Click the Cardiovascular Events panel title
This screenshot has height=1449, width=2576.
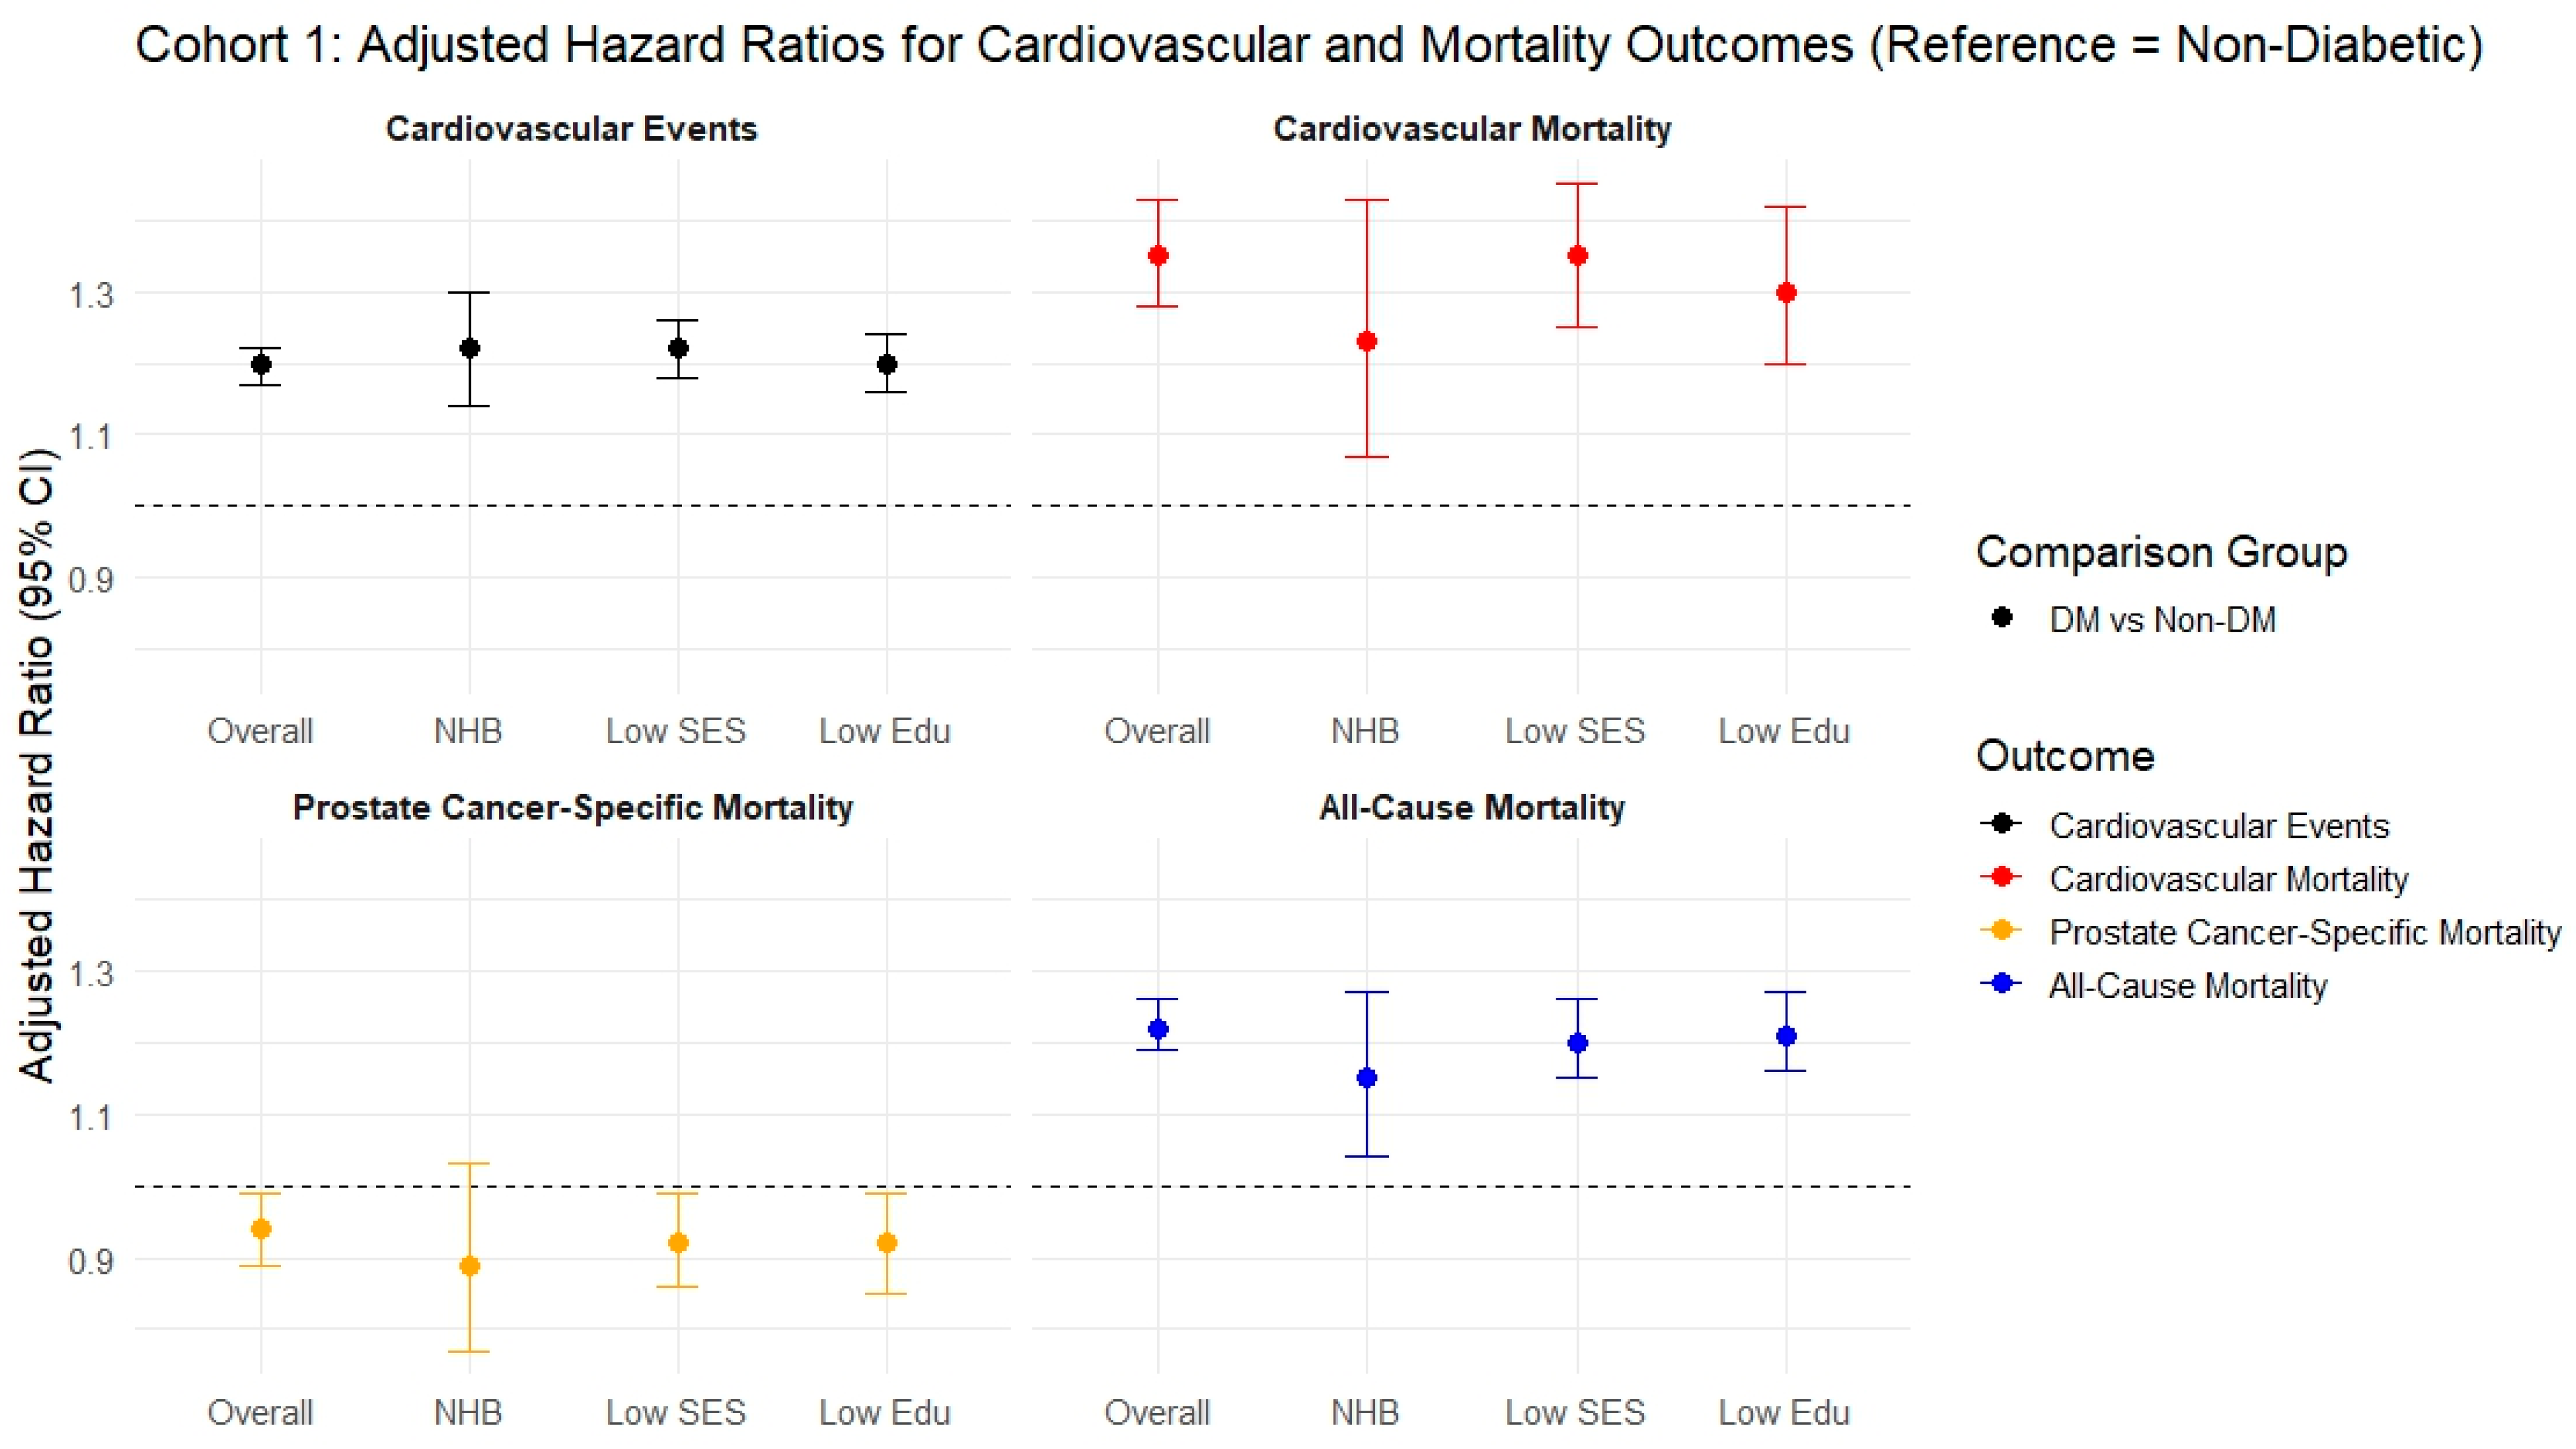571,129
